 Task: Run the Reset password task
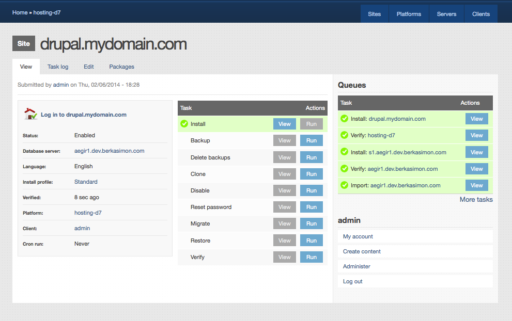click(x=311, y=207)
